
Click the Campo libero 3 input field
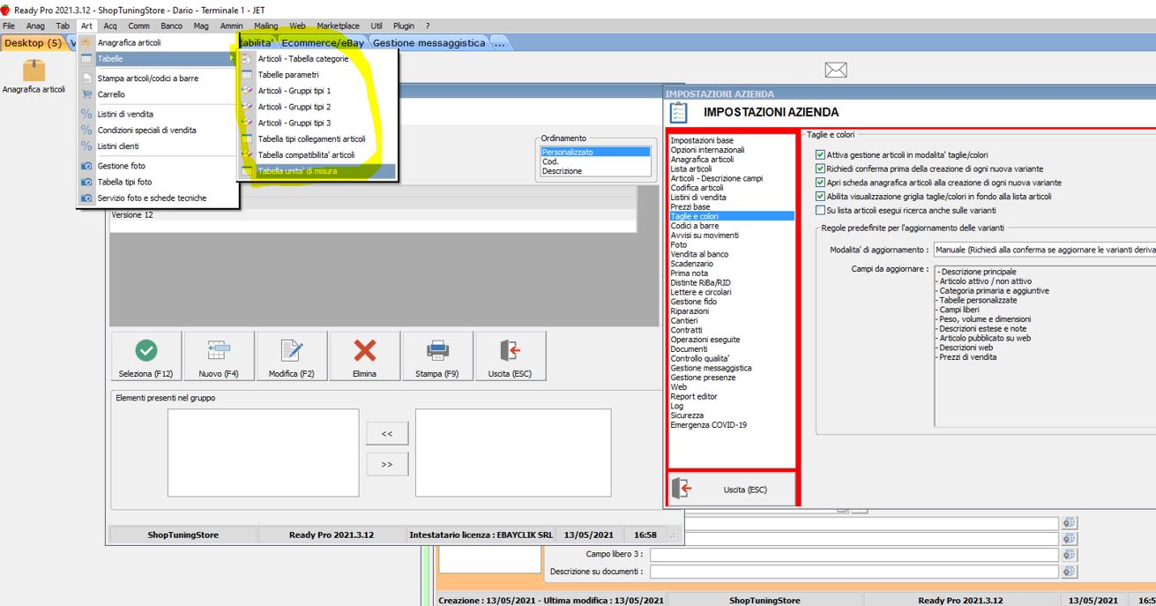click(854, 555)
